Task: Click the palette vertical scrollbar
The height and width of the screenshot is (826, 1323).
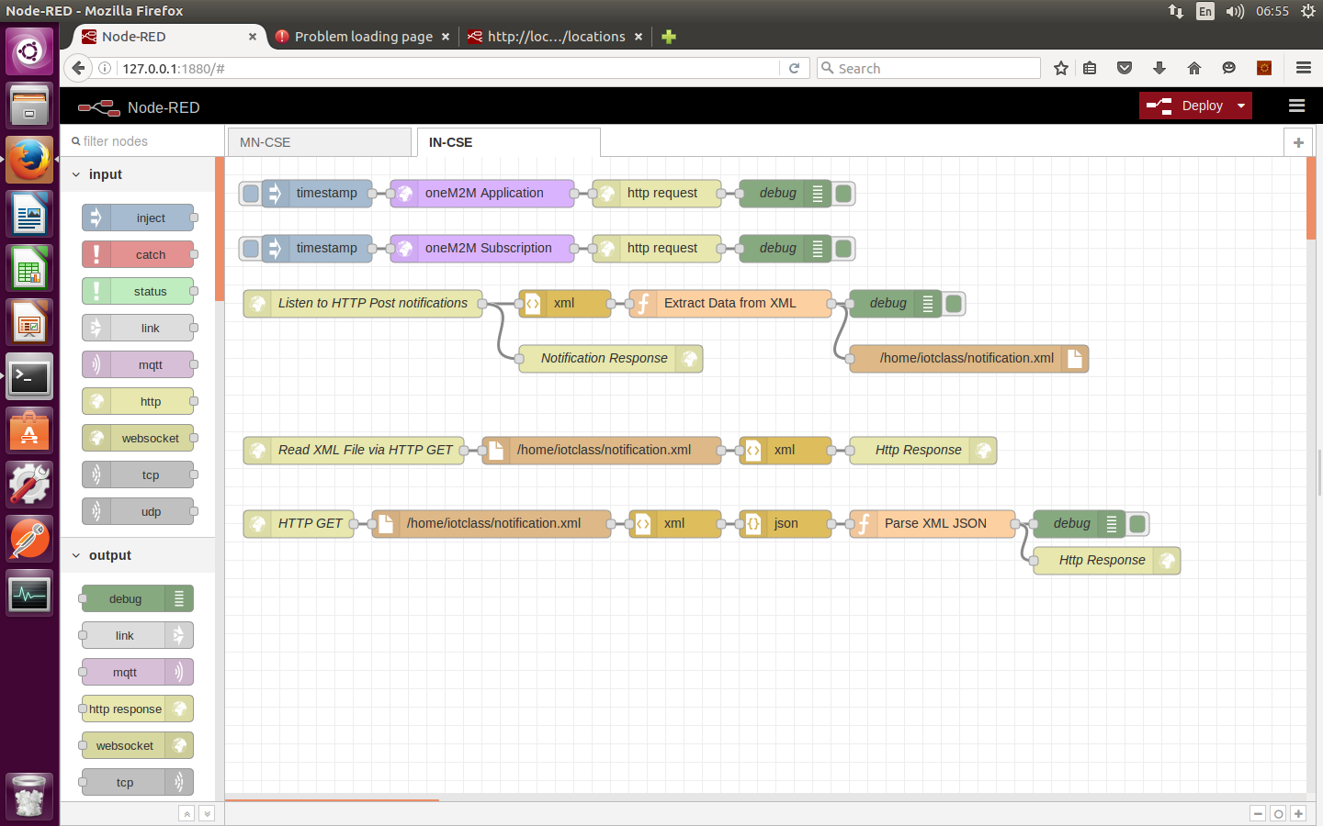Action: (x=220, y=229)
